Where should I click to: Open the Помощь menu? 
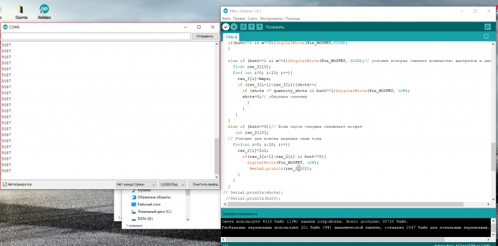click(293, 19)
